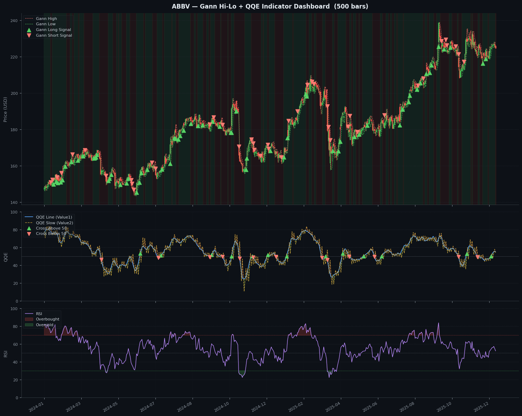Click the 'Oversold' legend label
The height and width of the screenshot is (416, 522).
tap(45, 325)
